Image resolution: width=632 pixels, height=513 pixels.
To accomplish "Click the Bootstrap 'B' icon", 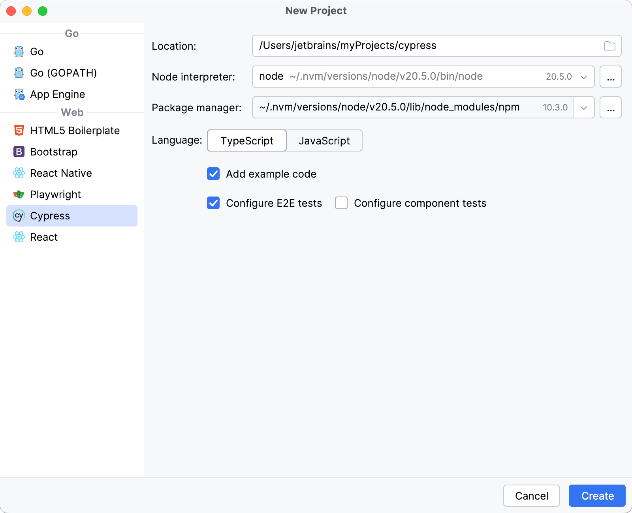I will [x=19, y=152].
